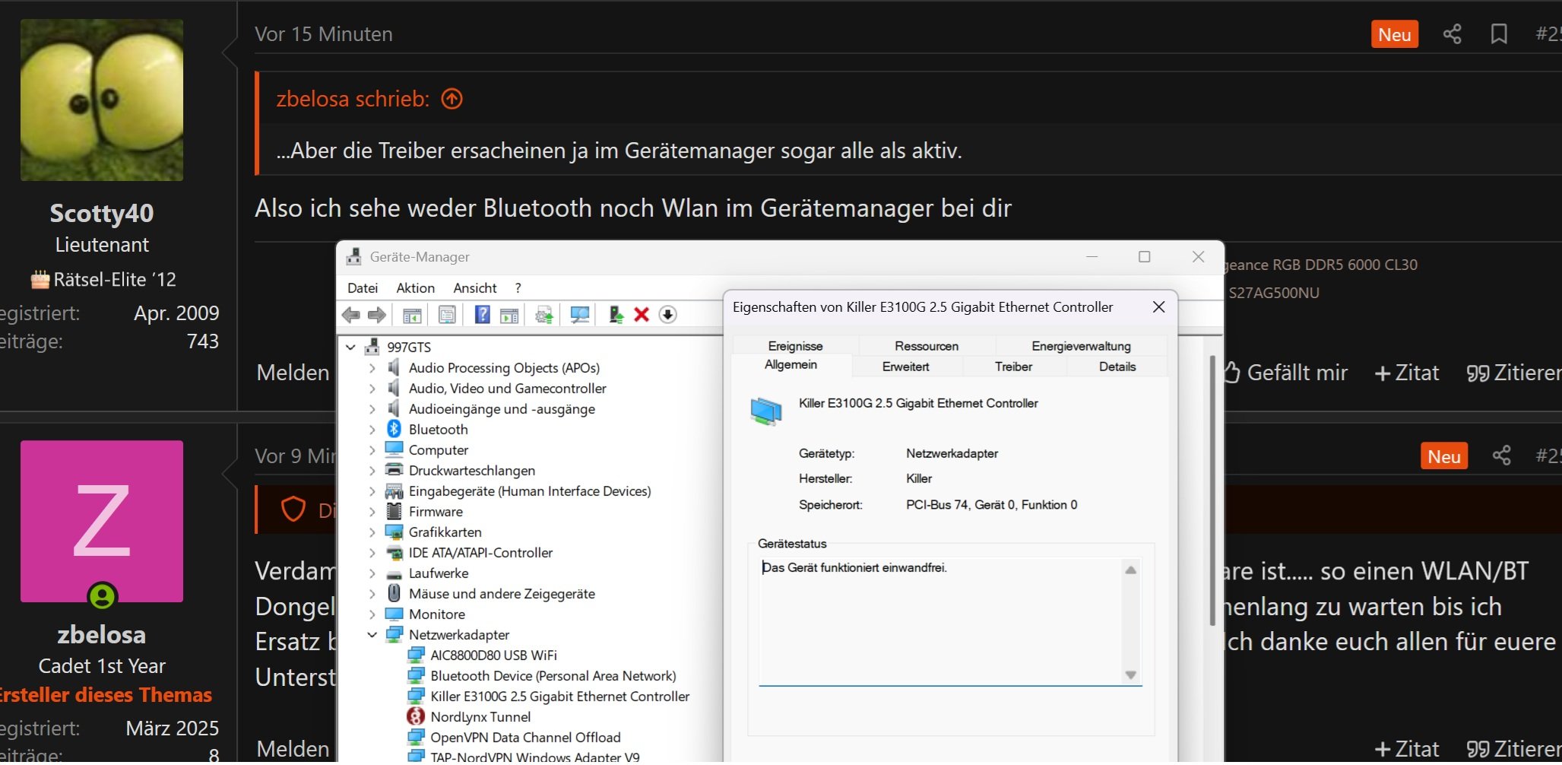This screenshot has height=765, width=1562.
Task: Click scroll-down arrow in Gerätestatus box
Action: tap(1131, 675)
